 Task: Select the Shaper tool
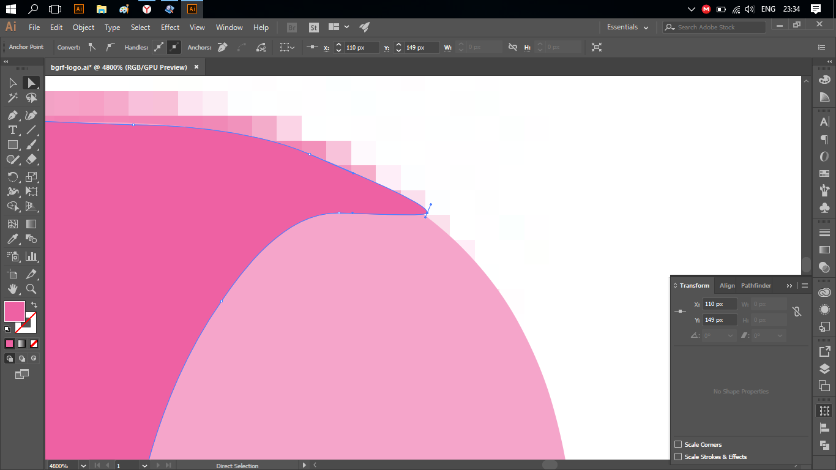point(13,160)
